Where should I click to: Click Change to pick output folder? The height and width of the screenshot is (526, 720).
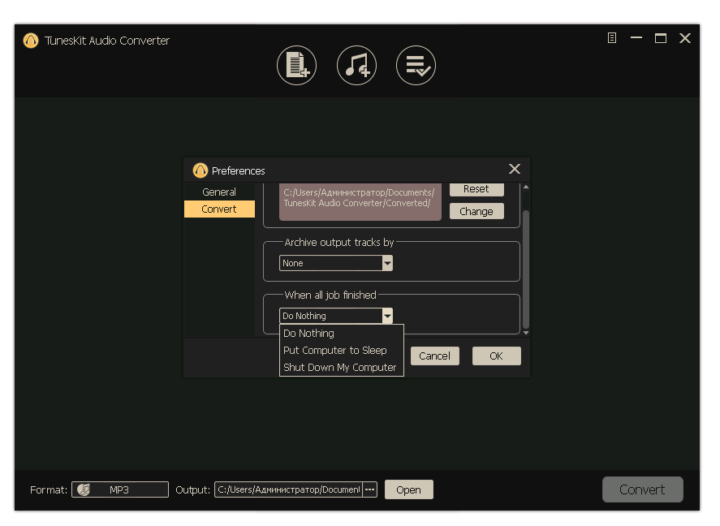coord(476,211)
